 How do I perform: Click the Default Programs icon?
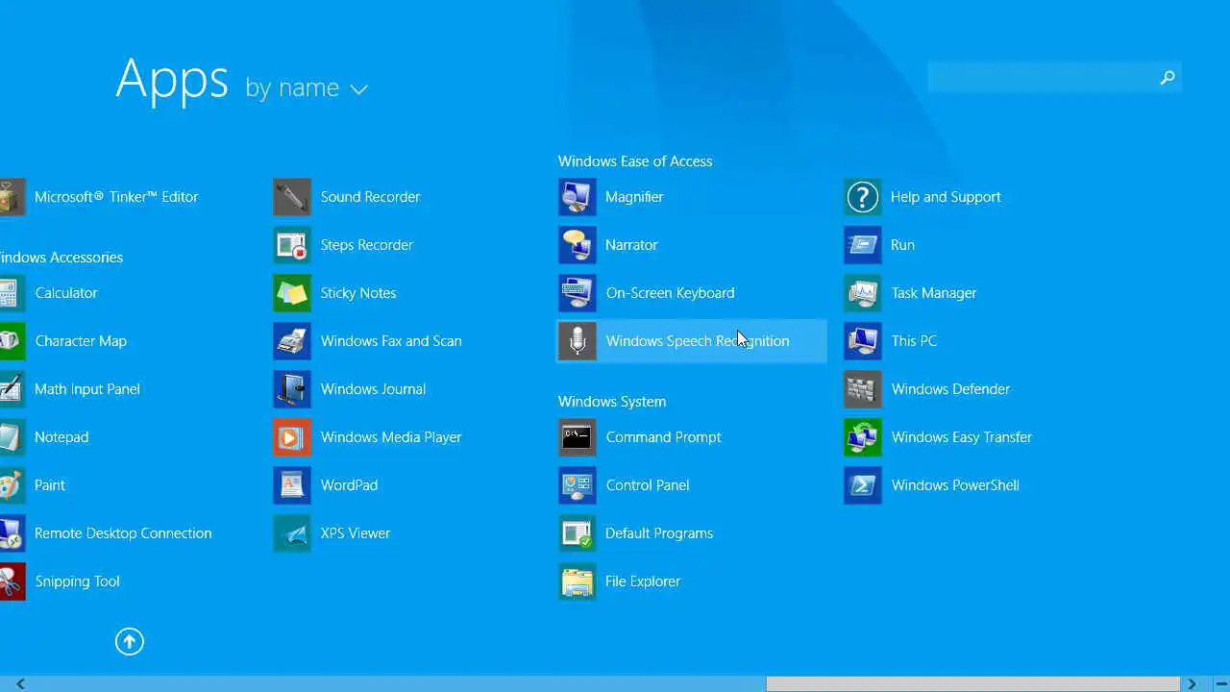pos(578,533)
